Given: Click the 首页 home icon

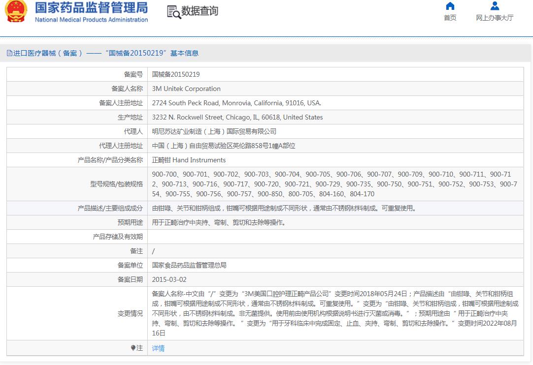Looking at the screenshot, I should point(450,6).
